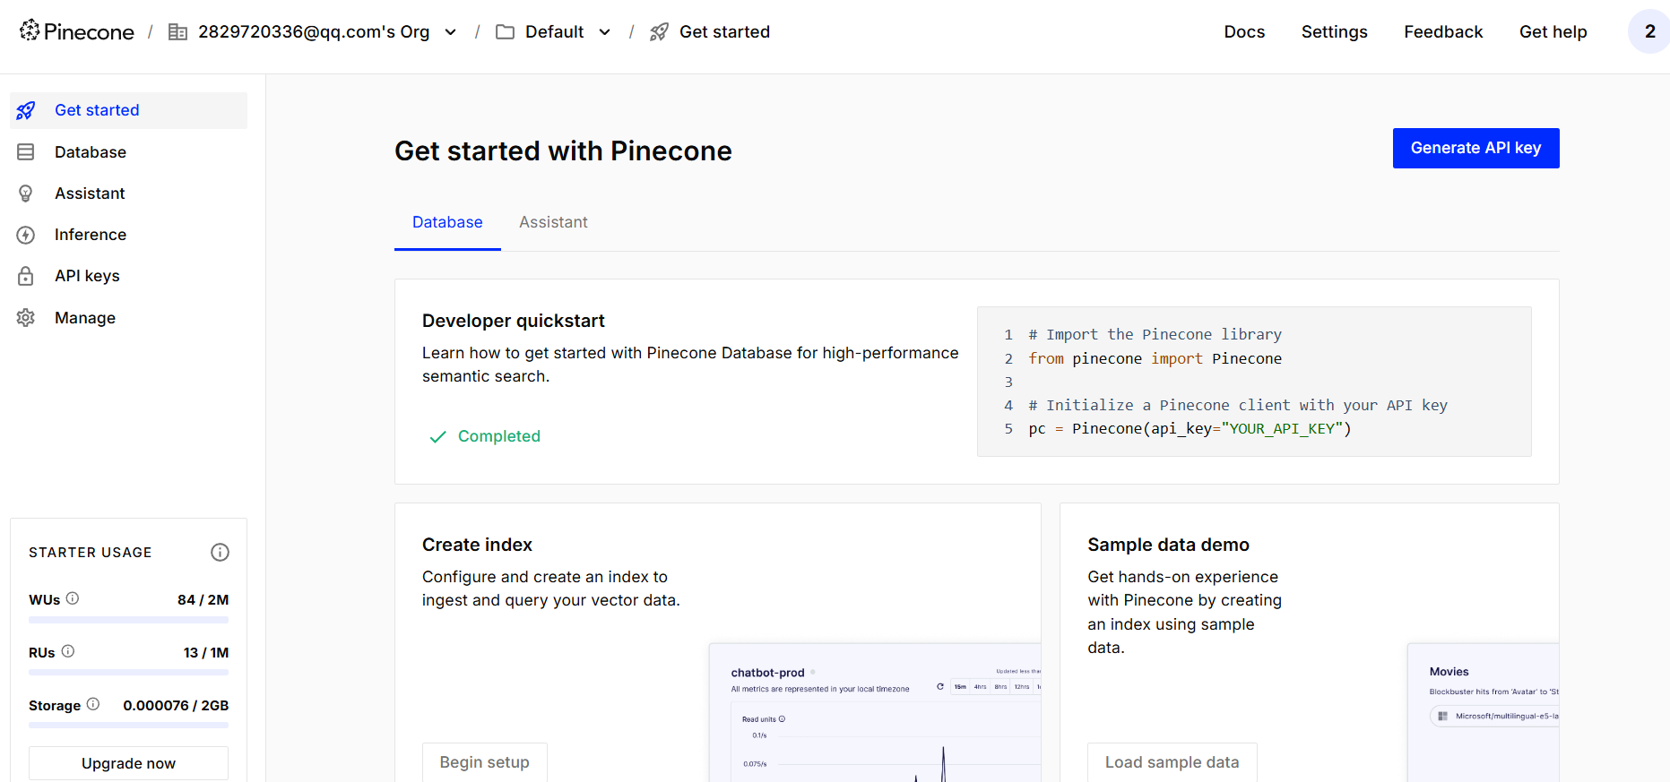Click the Sample data demo heading
Screen dimensions: 1670x782
click(1168, 545)
